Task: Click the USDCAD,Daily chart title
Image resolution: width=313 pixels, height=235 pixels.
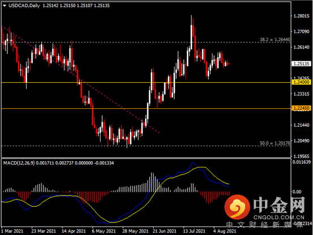Action: [x=24, y=6]
